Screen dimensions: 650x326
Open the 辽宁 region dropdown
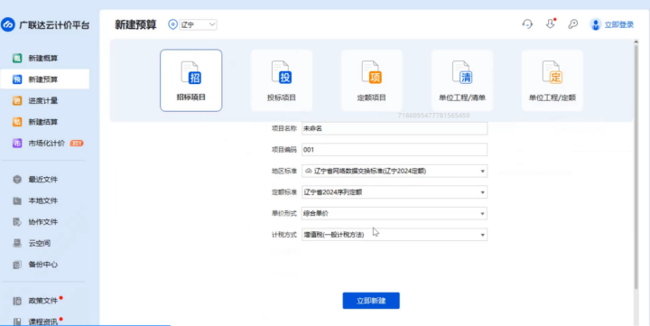tap(198, 25)
